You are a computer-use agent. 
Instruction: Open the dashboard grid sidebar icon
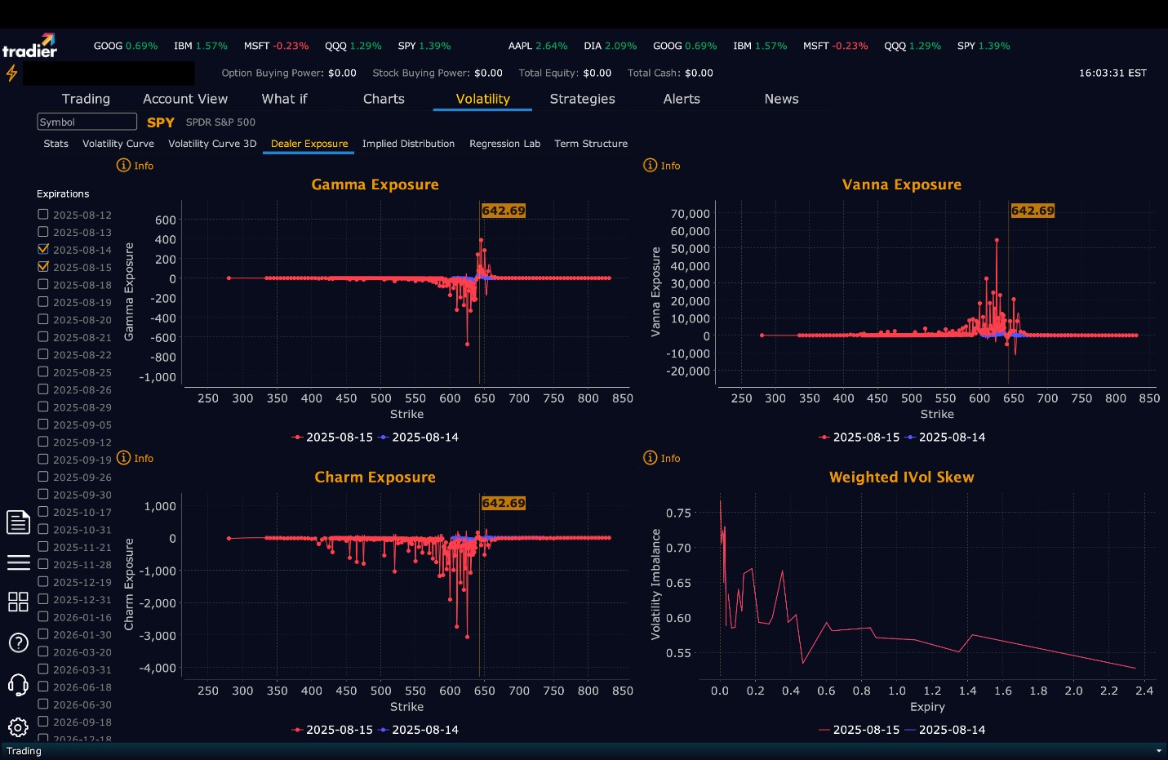pyautogui.click(x=18, y=602)
